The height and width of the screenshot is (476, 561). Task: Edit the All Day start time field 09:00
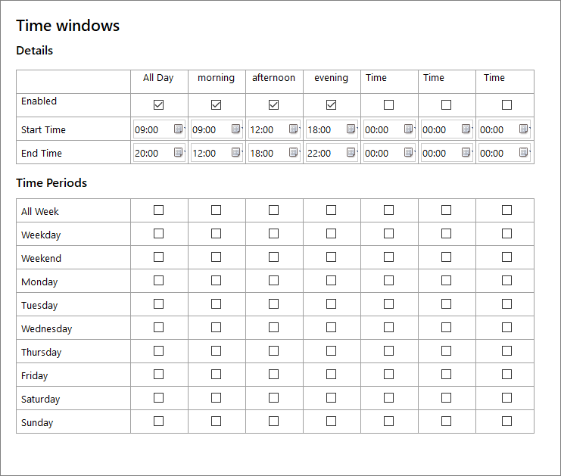pyautogui.click(x=159, y=129)
